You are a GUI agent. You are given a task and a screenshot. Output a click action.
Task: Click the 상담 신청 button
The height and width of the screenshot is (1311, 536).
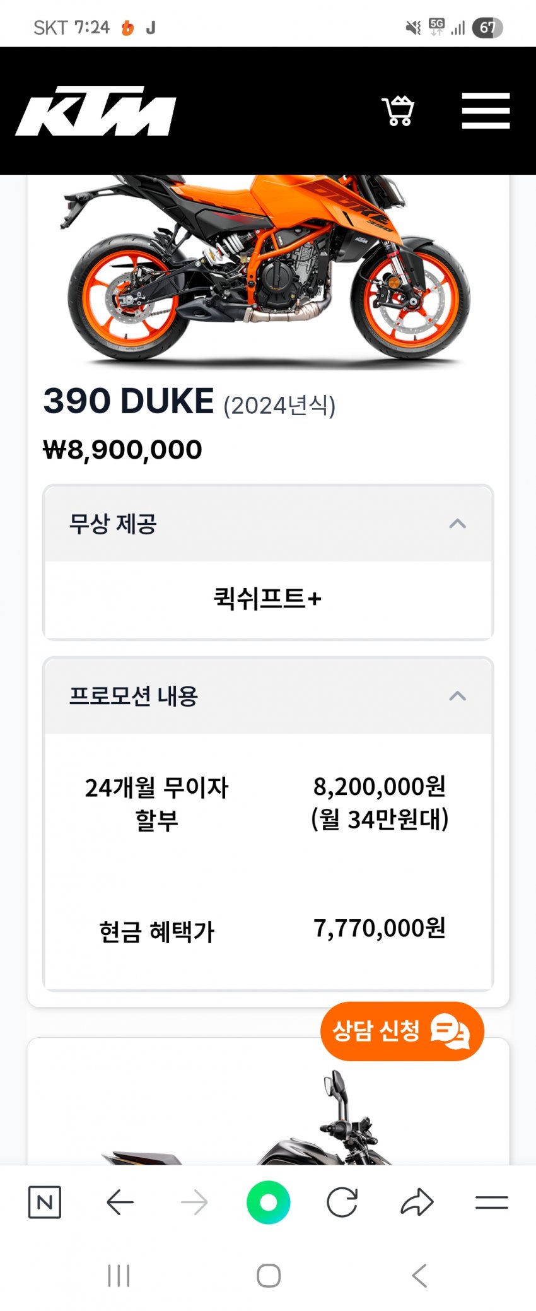coord(402,1031)
